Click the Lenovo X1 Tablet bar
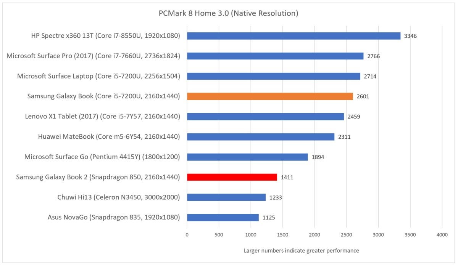458x266 pixels. (x=265, y=117)
